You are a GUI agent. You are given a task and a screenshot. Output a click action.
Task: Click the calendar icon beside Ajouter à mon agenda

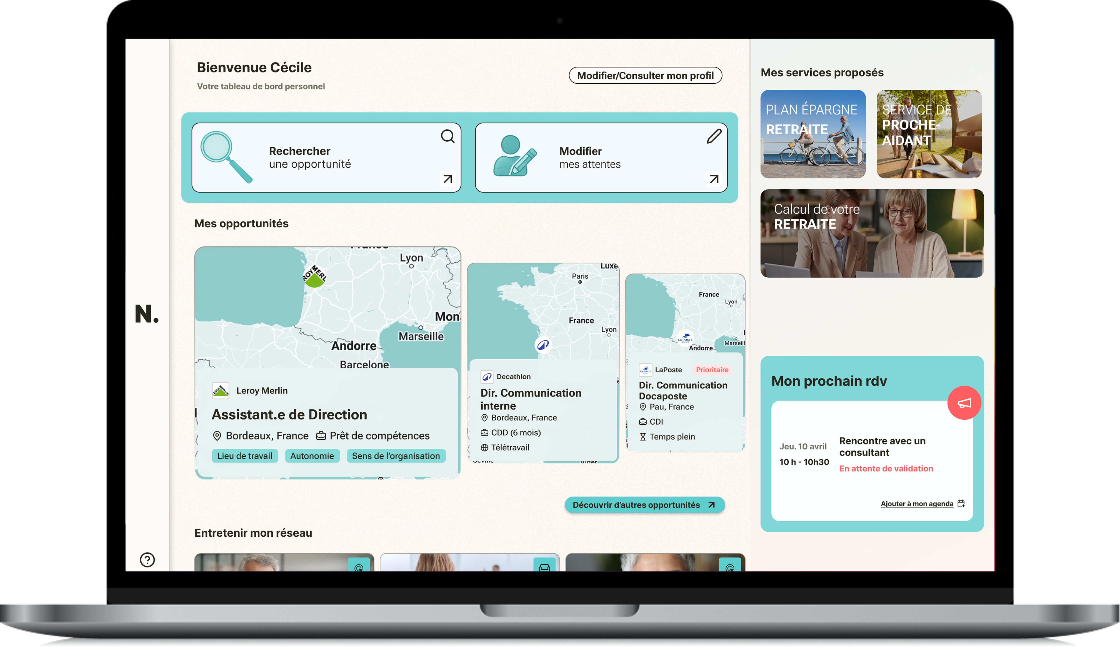click(961, 504)
